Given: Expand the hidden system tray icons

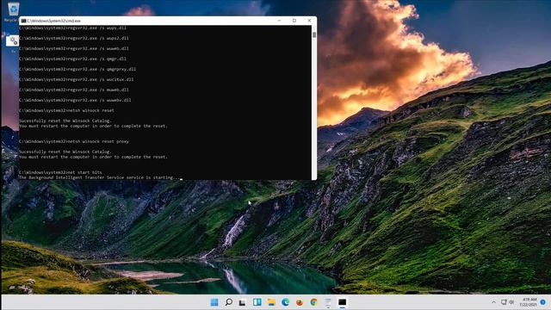Looking at the screenshot, I should (493, 302).
